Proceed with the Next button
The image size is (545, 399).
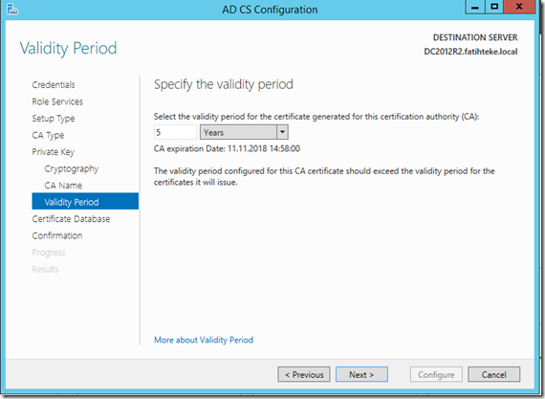pyautogui.click(x=361, y=375)
